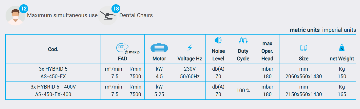Click the AS-450-EX-400 product code
The height and width of the screenshot is (109, 360).
point(53,95)
